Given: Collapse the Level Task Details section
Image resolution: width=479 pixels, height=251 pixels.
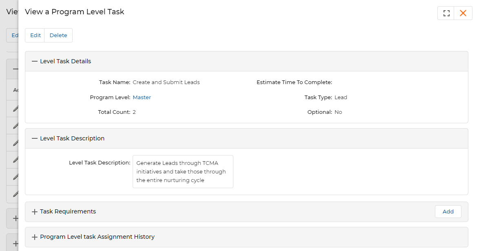Looking at the screenshot, I should point(35,61).
